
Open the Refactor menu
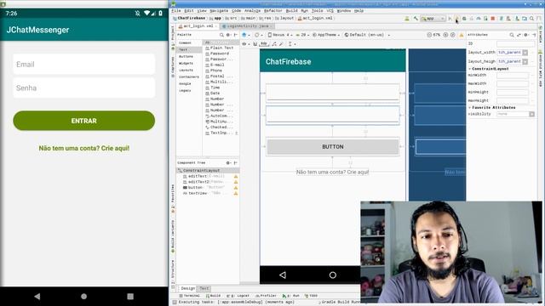[272, 11]
